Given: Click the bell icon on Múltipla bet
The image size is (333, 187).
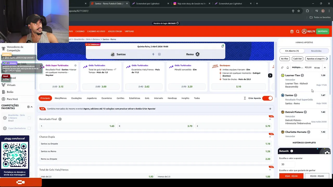Looking at the screenshot, I should coord(288,68).
